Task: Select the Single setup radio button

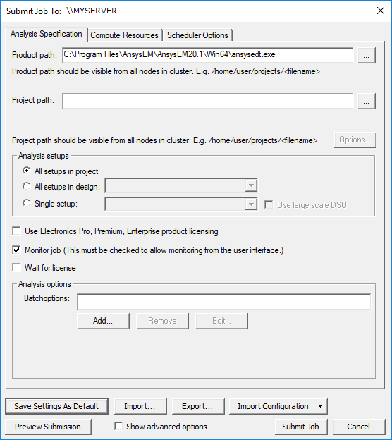Action: click(x=27, y=203)
